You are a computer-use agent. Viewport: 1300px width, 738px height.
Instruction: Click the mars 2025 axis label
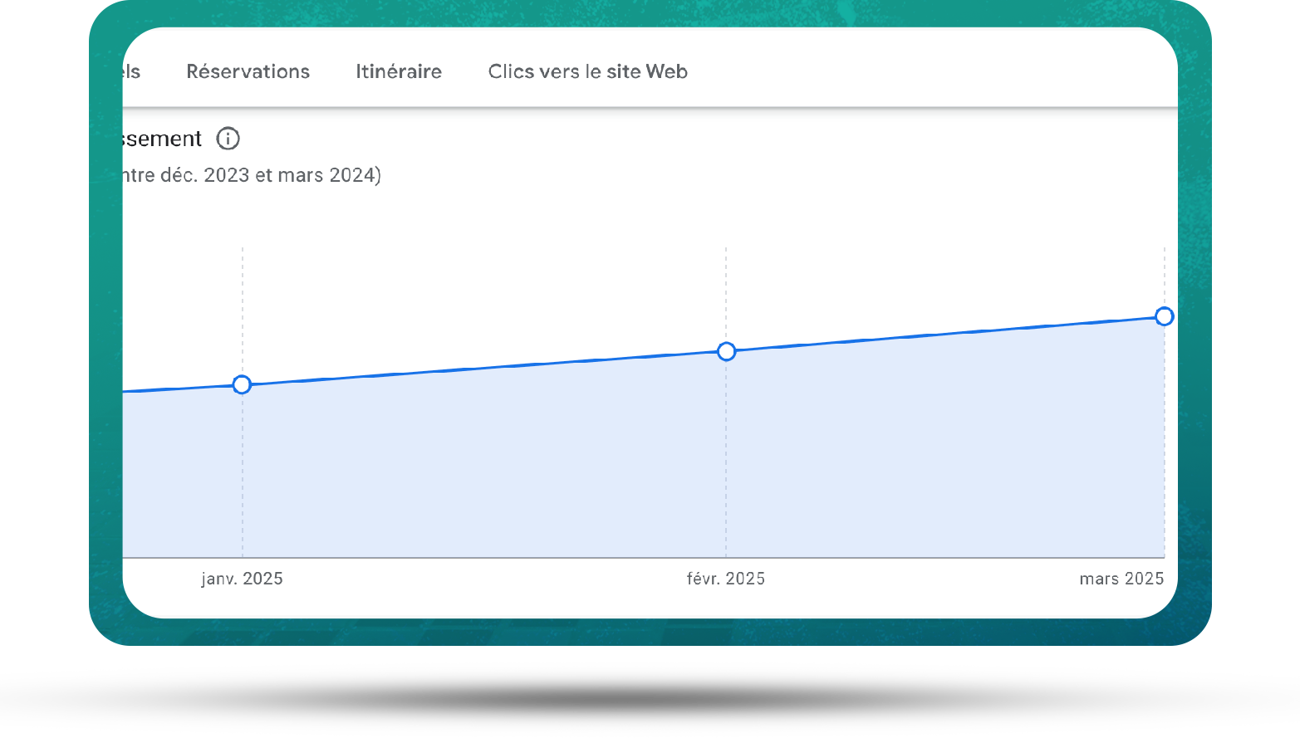coord(1121,579)
